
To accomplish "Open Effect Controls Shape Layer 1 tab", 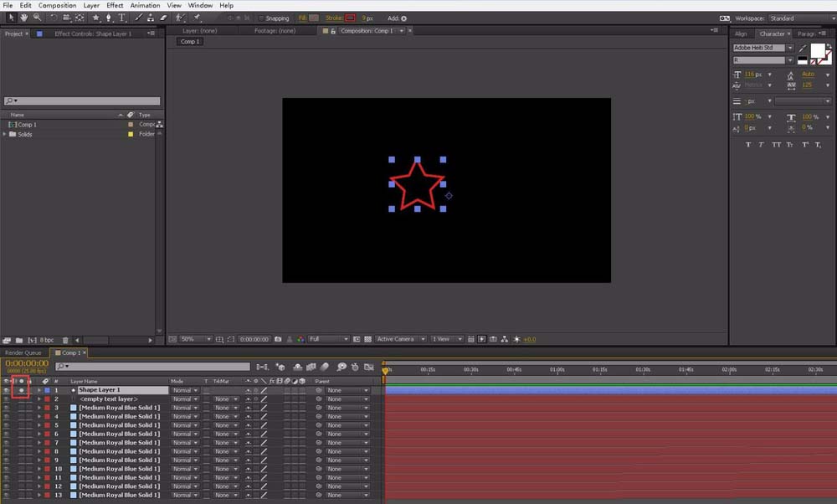I will [x=93, y=33].
